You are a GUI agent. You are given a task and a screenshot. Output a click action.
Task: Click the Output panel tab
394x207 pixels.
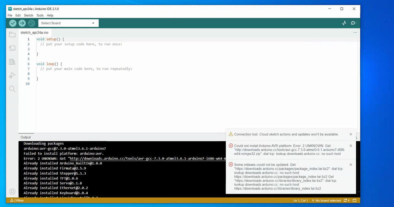26,137
